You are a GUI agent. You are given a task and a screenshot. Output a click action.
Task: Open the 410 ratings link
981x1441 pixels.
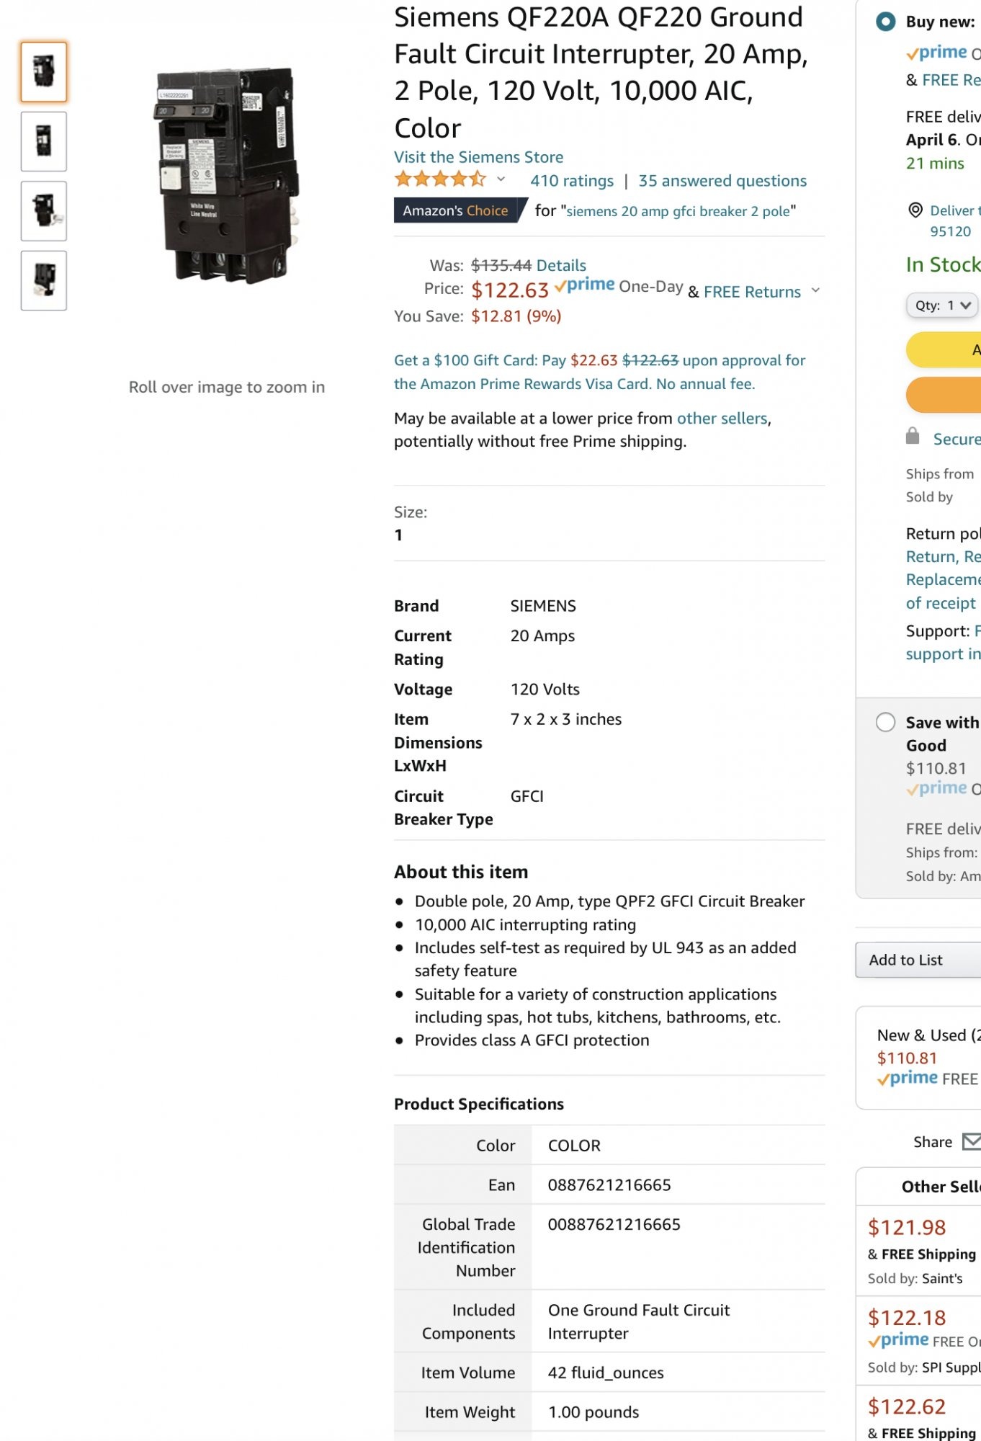[x=572, y=181]
